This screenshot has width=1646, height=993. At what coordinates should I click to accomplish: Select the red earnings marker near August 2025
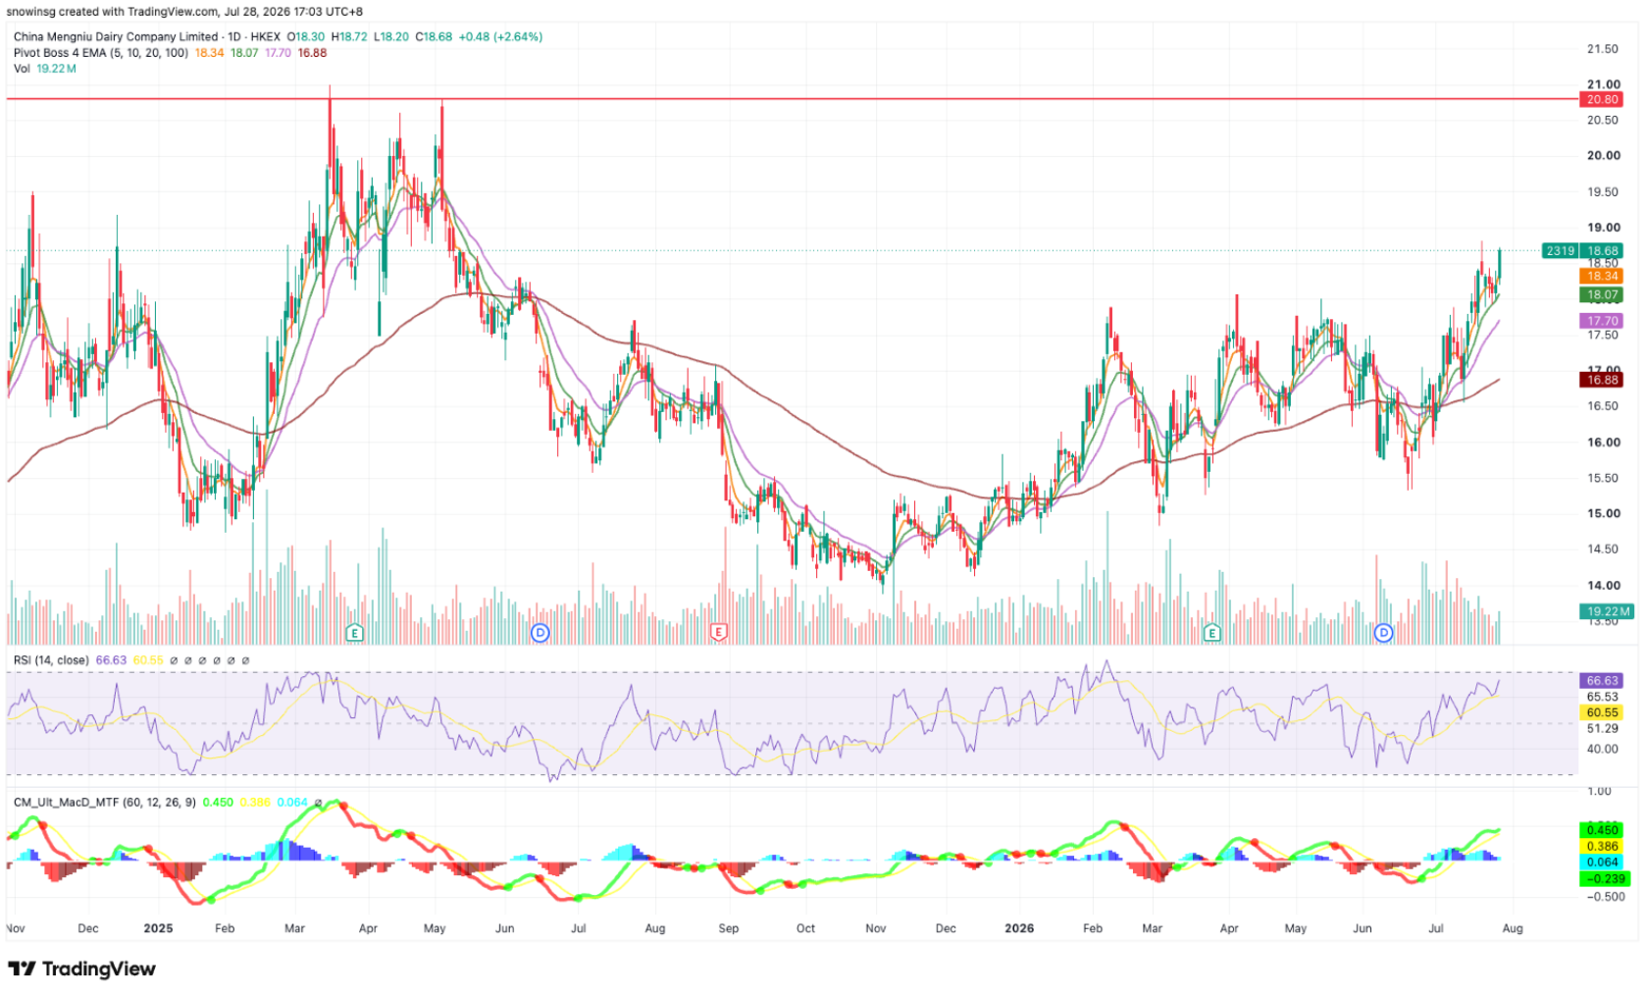[718, 633]
